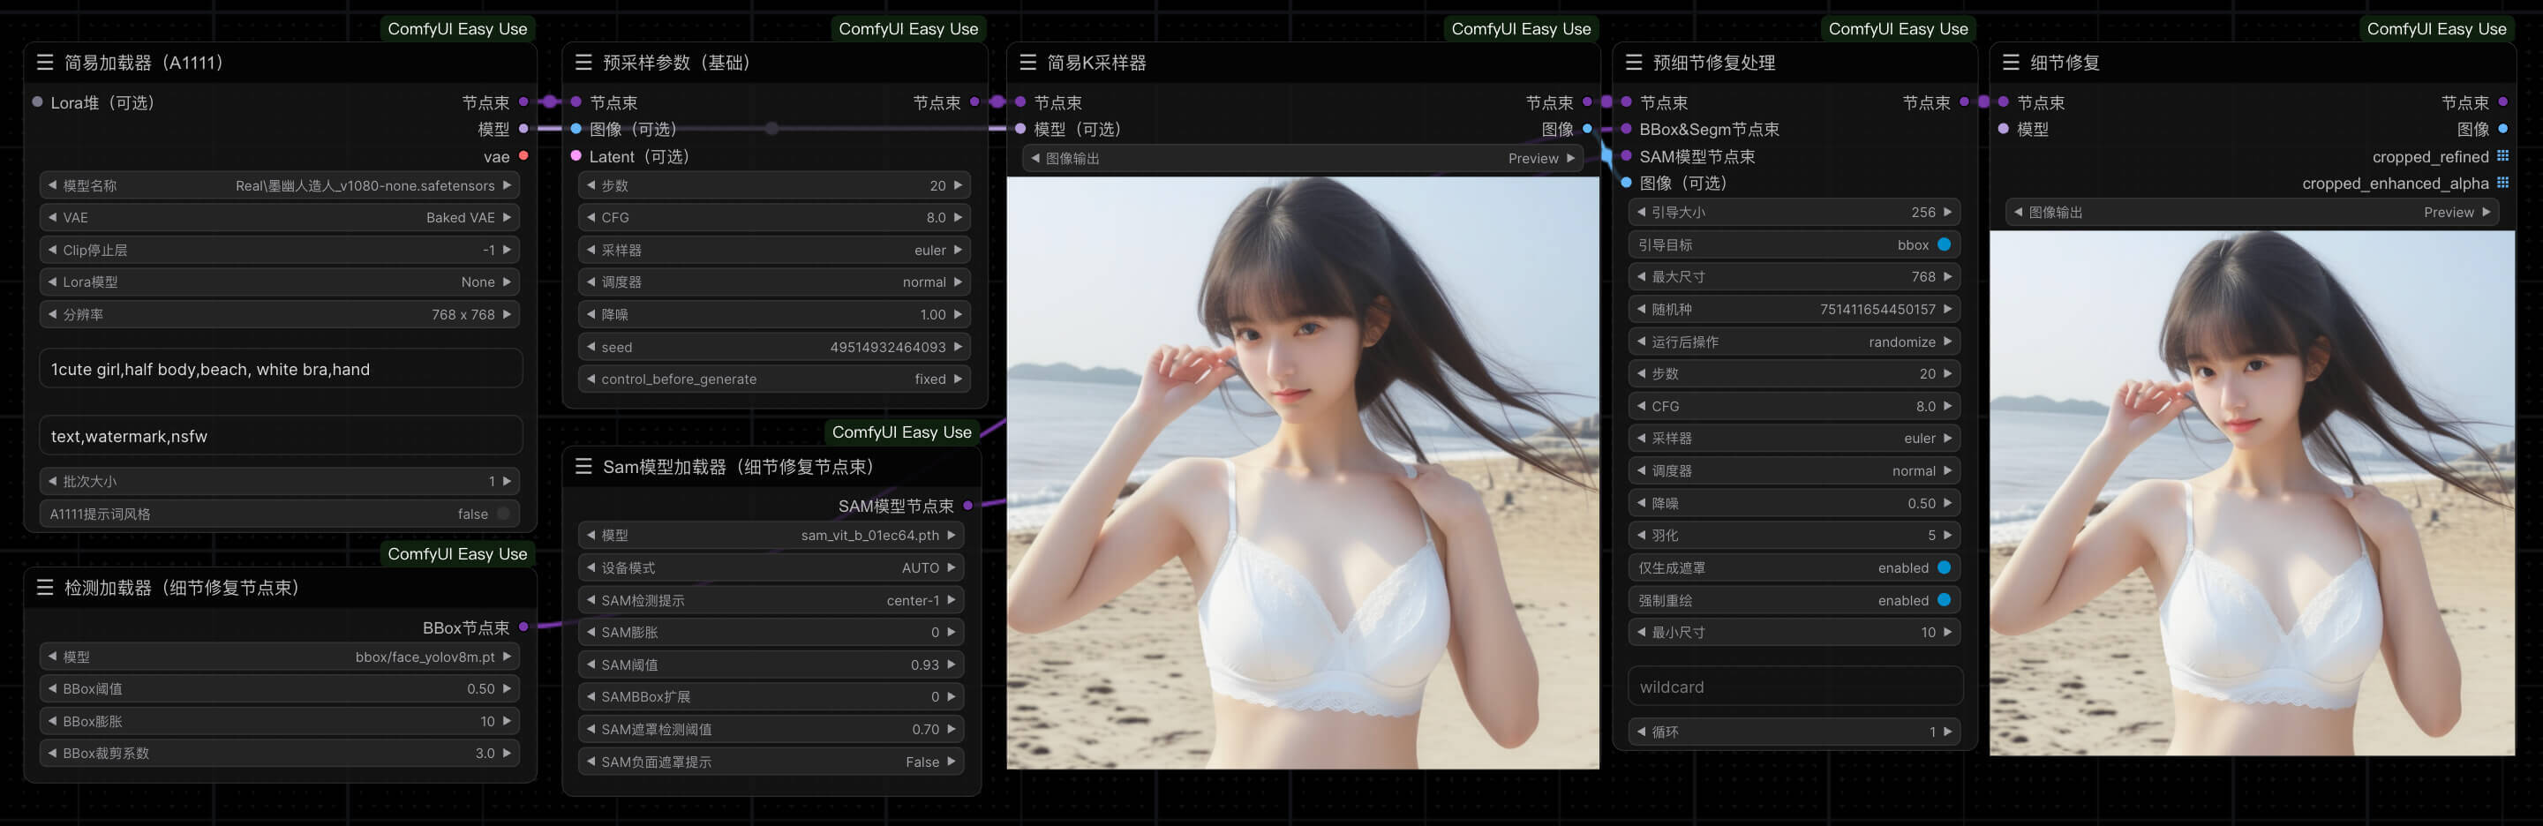Click the grid icon beside cropped_refined output
2543x826 pixels.
[x=2502, y=156]
